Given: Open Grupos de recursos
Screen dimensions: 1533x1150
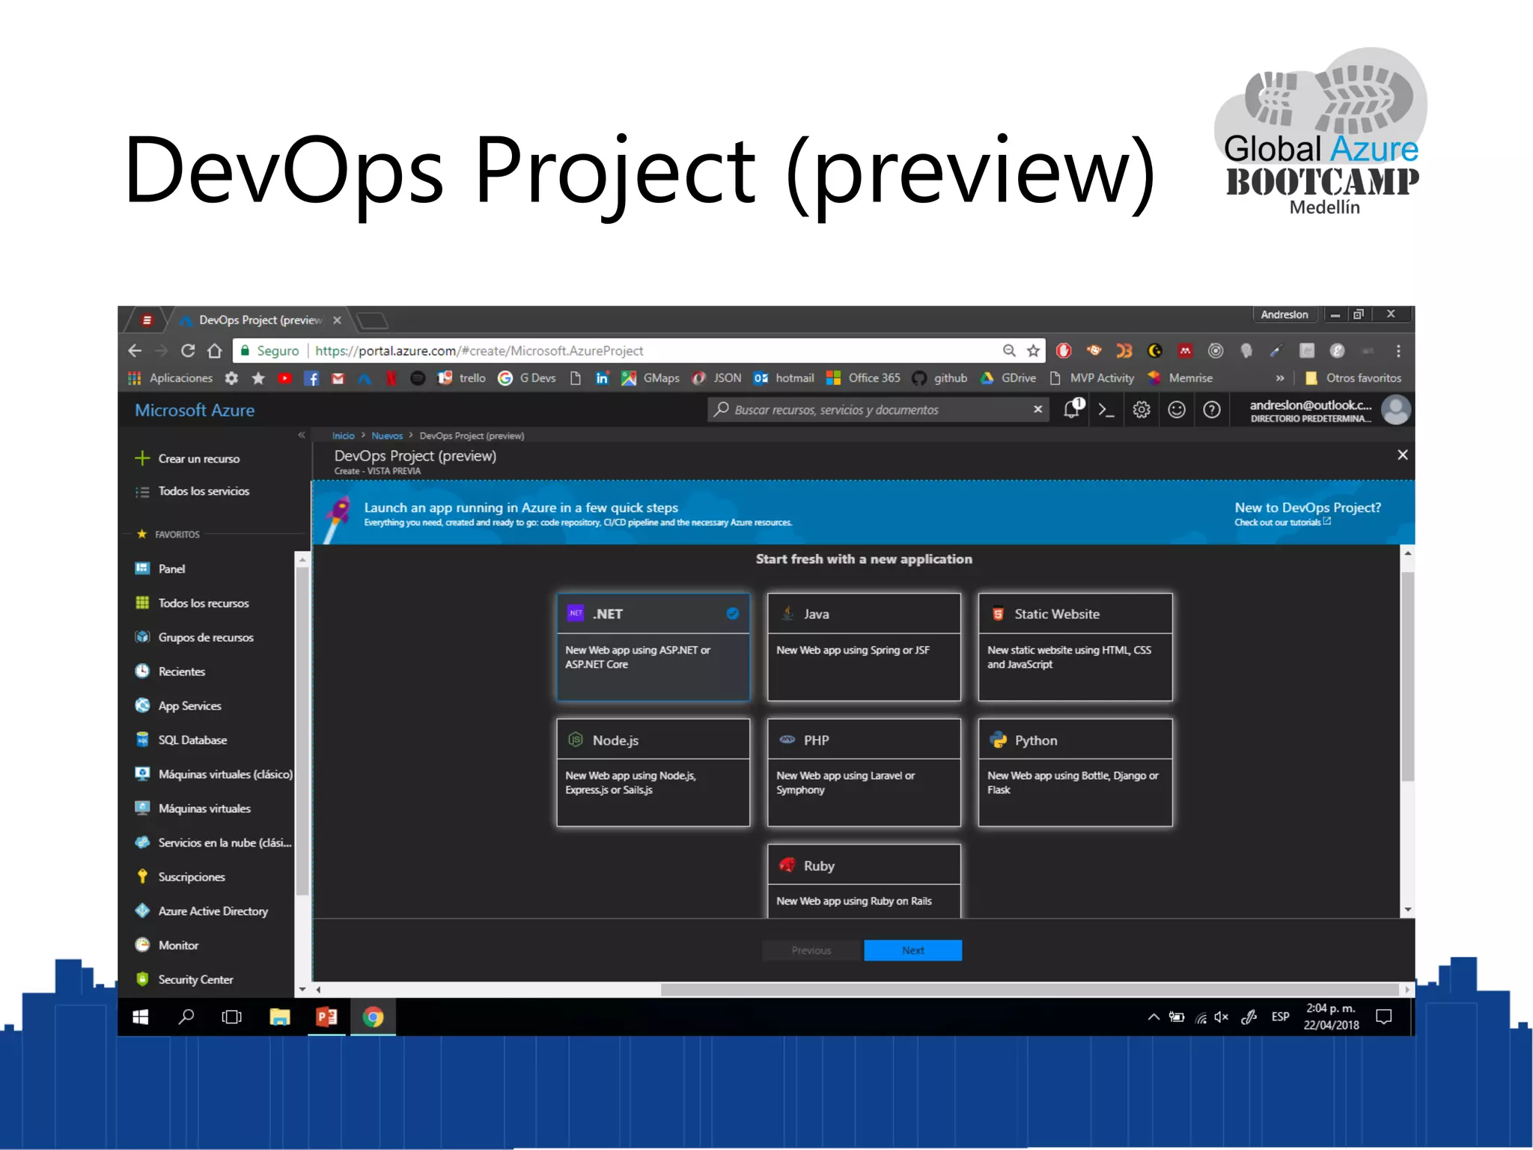Looking at the screenshot, I should point(194,638).
